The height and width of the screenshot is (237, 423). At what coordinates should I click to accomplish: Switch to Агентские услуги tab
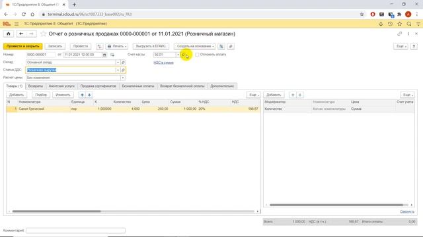pos(61,86)
